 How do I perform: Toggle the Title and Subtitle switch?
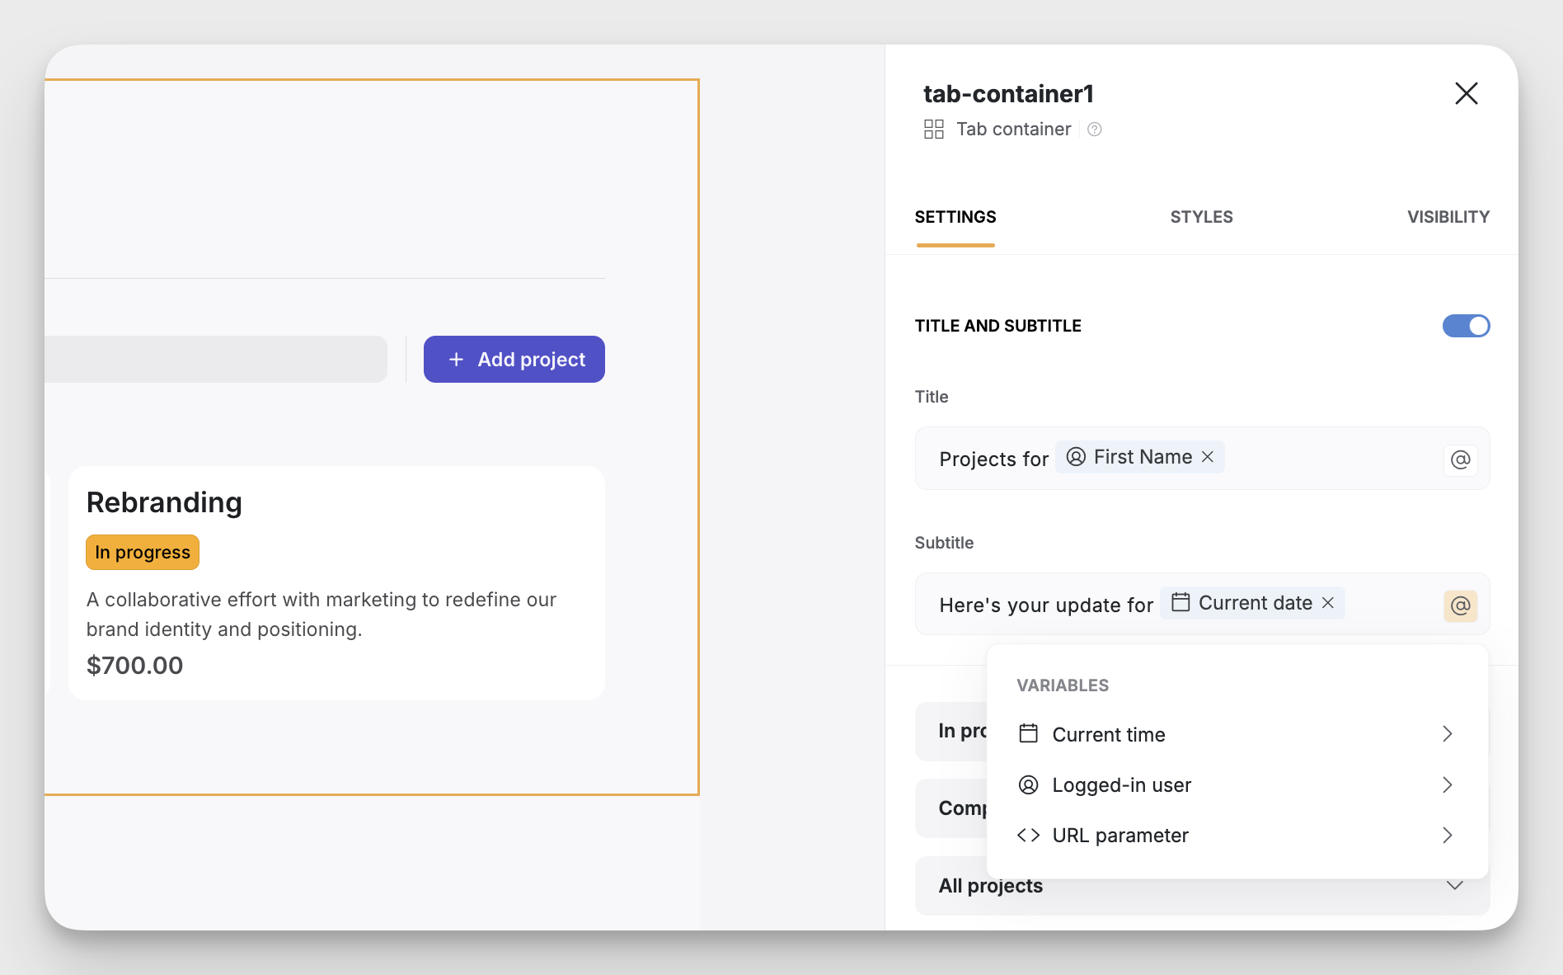tap(1466, 326)
